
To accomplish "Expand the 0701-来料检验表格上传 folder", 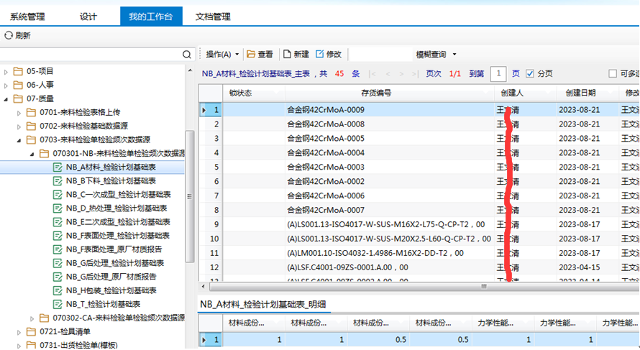I will pyautogui.click(x=19, y=112).
